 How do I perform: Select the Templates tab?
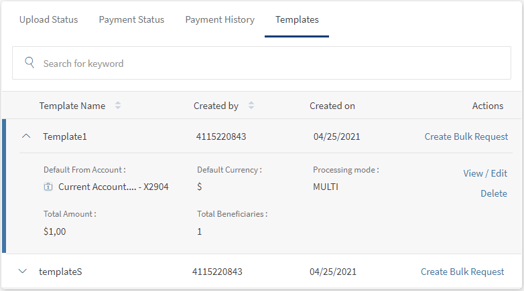[x=297, y=19]
